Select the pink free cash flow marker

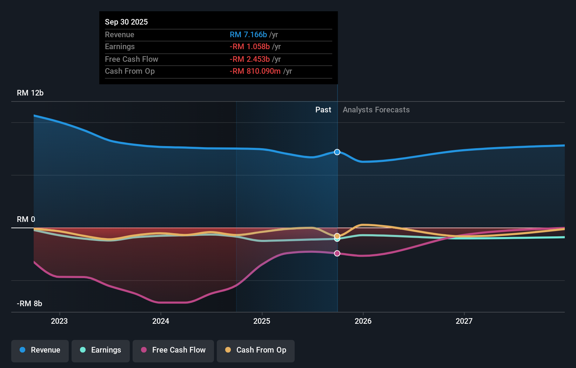[337, 253]
